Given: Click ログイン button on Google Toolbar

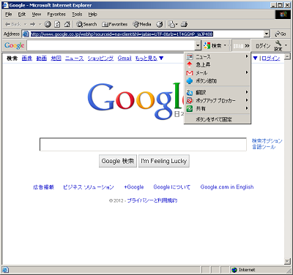Looking at the screenshot, I should pyautogui.click(x=263, y=45).
